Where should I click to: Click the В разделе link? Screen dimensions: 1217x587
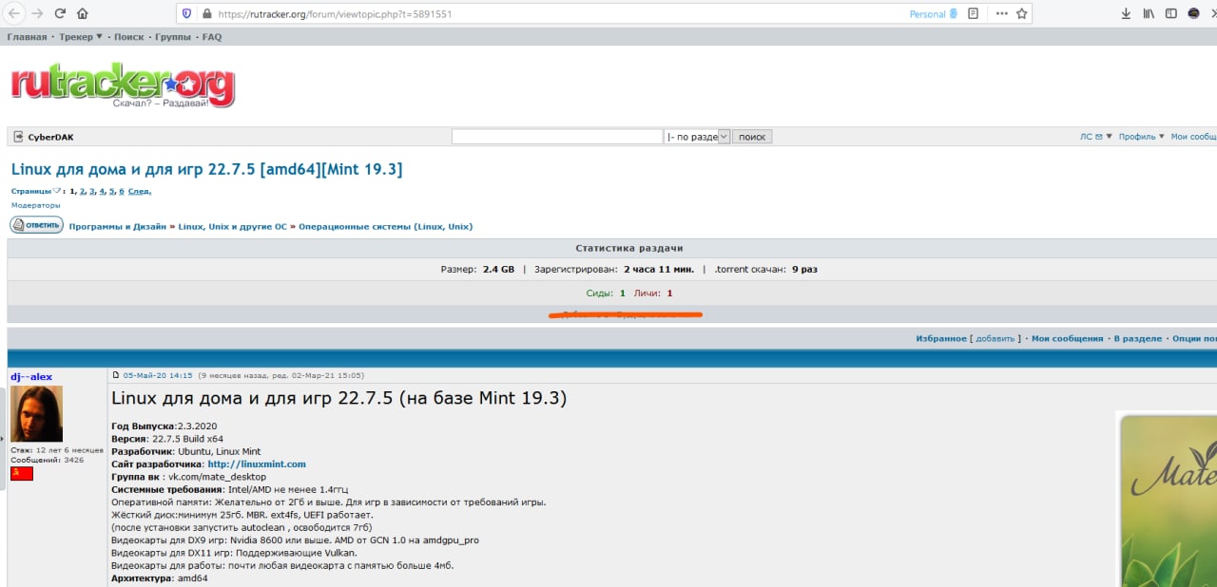(1138, 339)
